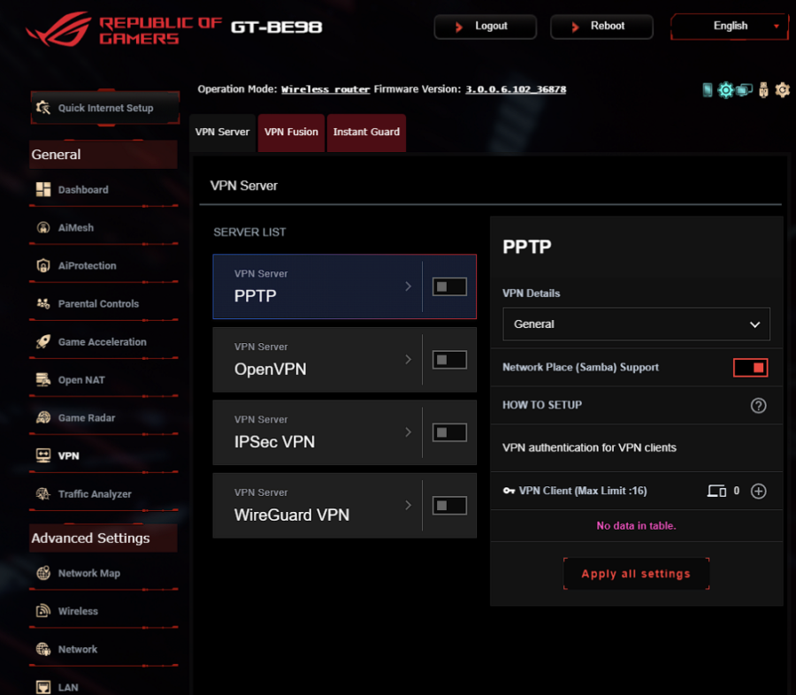Click the Reboot button
Image resolution: width=796 pixels, height=695 pixels.
[601, 27]
